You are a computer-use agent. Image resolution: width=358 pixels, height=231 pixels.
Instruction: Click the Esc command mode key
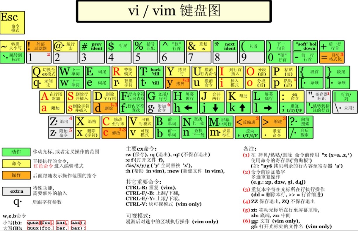12,22
